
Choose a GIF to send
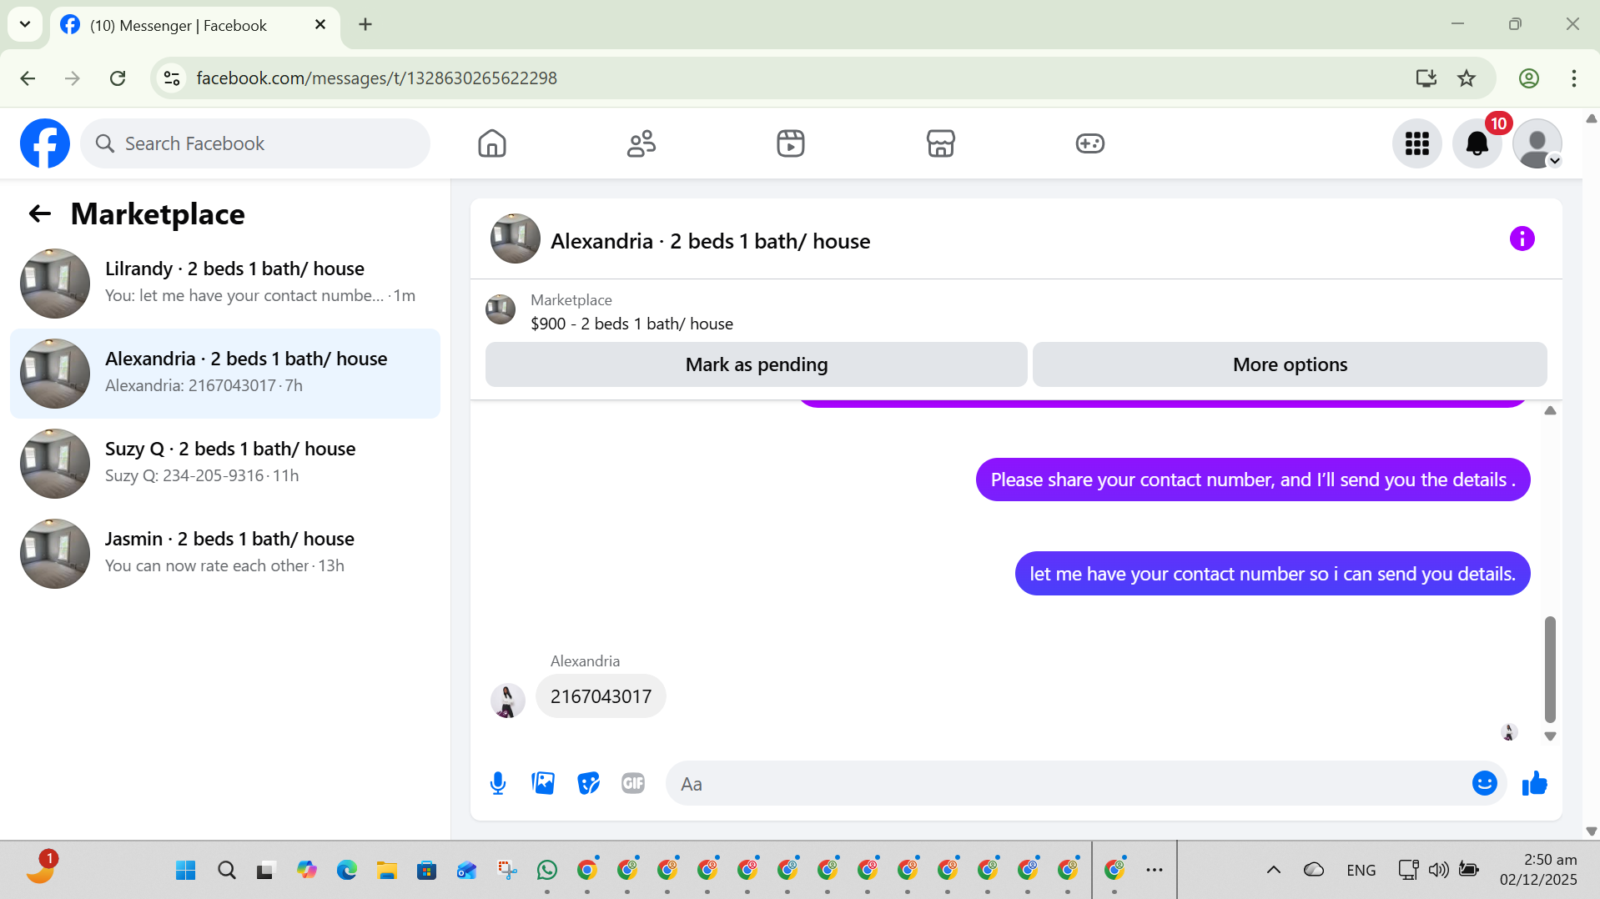tap(633, 784)
